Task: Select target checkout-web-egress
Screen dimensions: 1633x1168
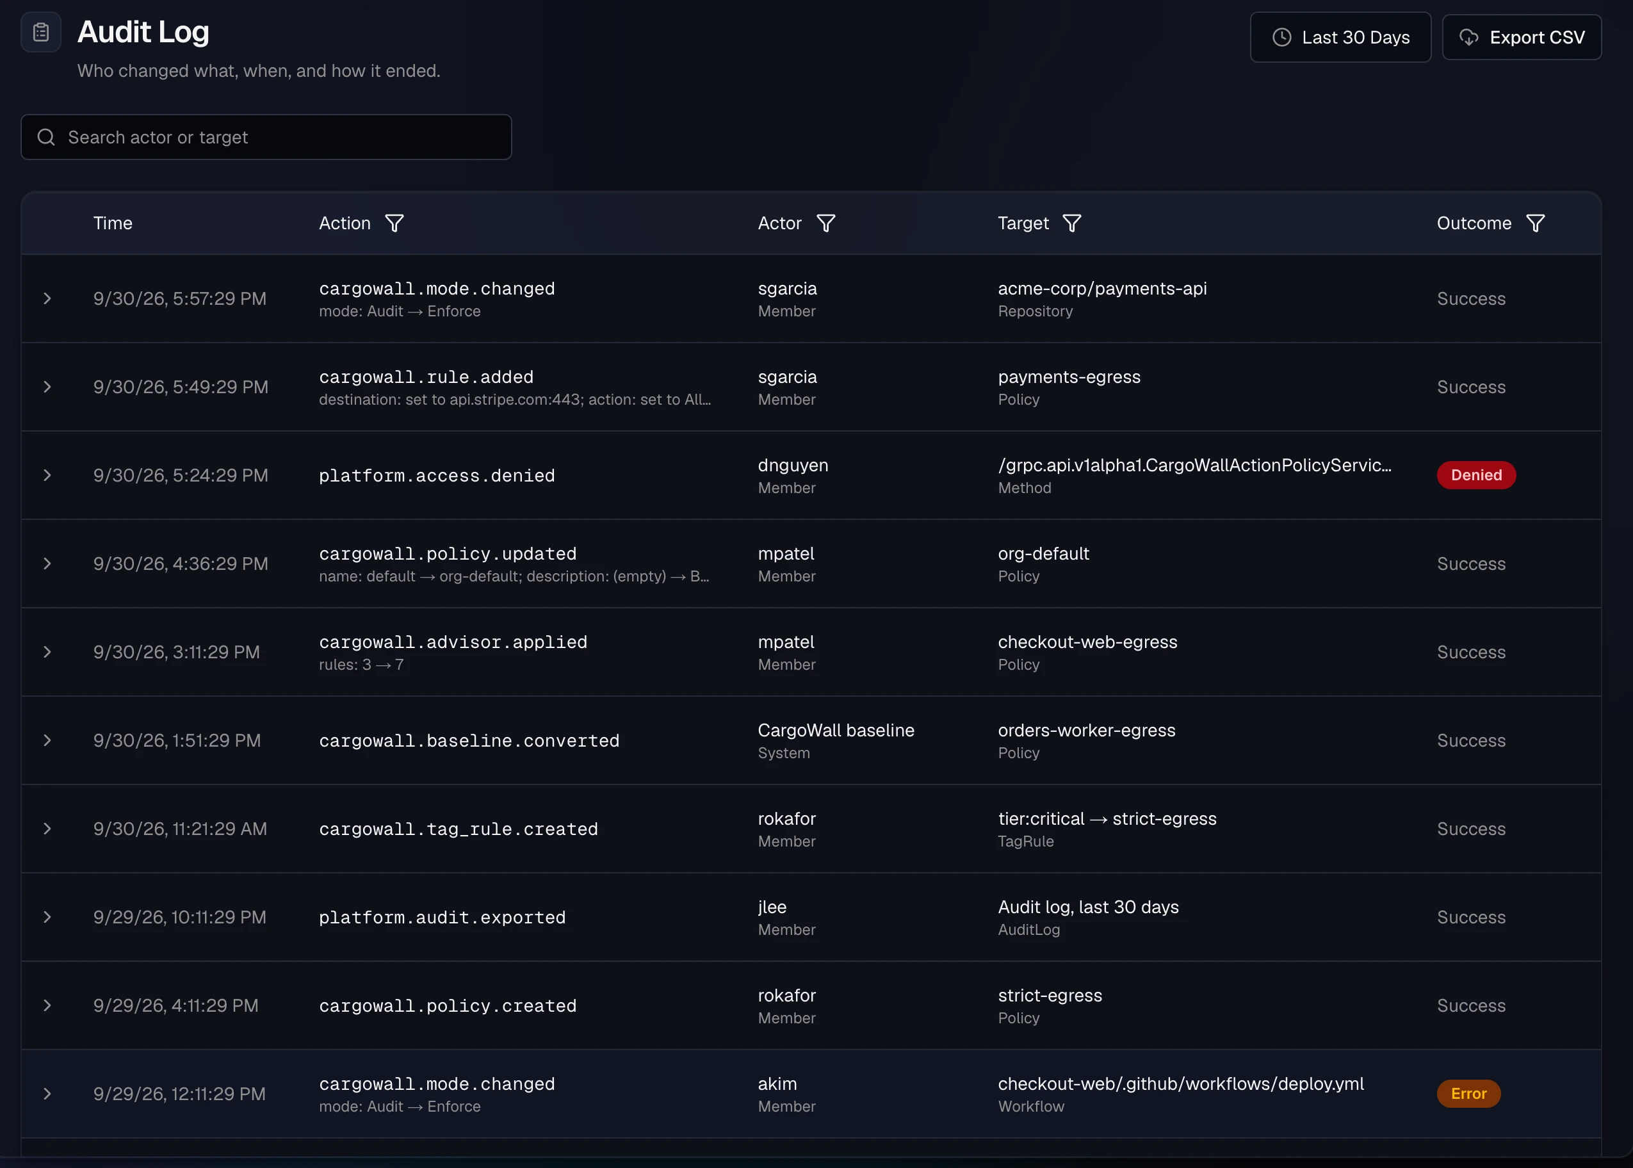Action: pos(1087,643)
